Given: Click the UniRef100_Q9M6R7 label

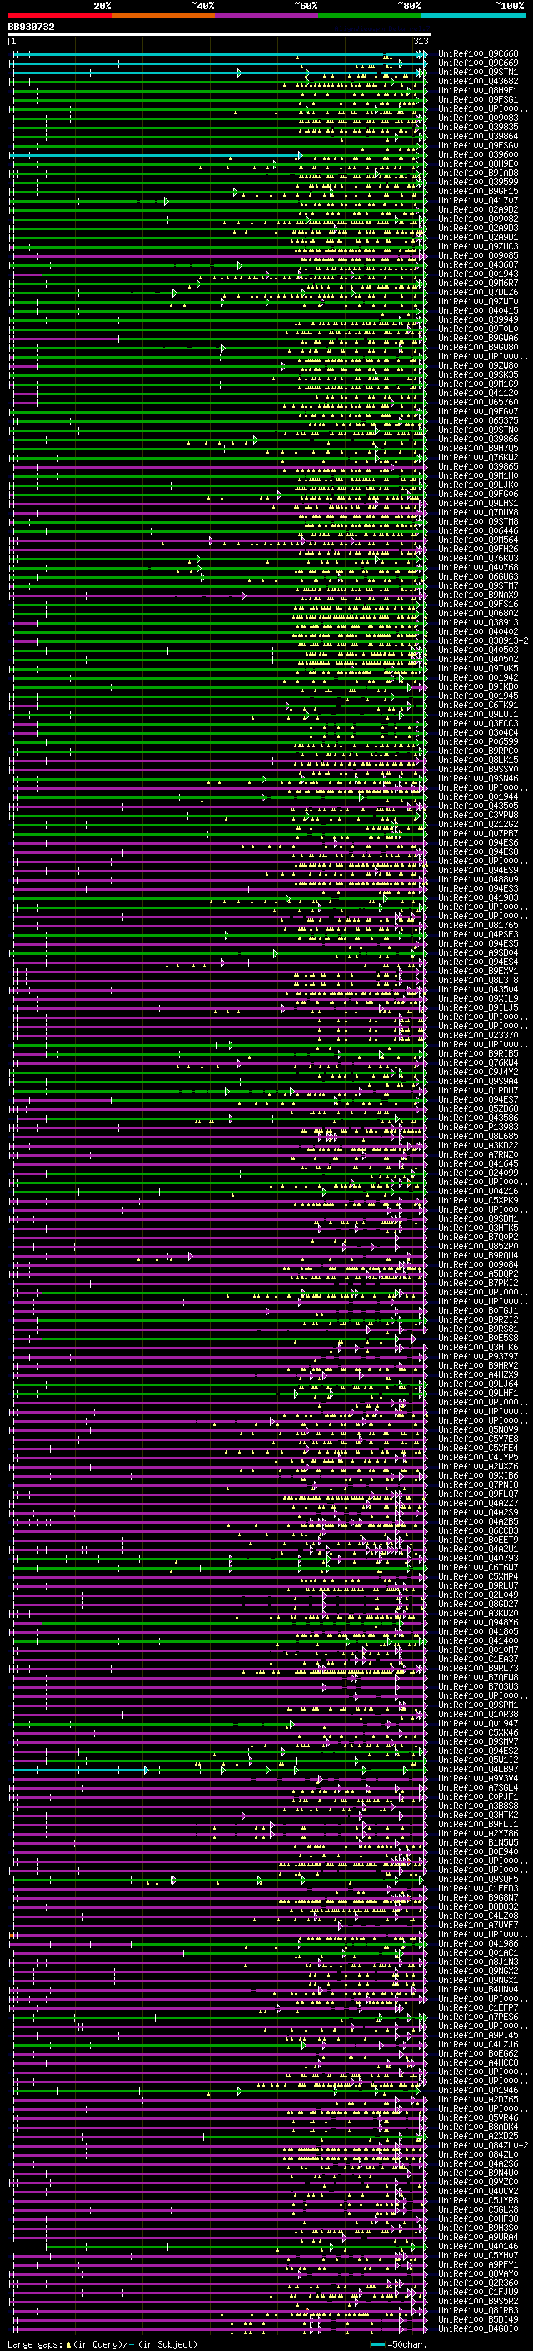Looking at the screenshot, I should click(477, 283).
